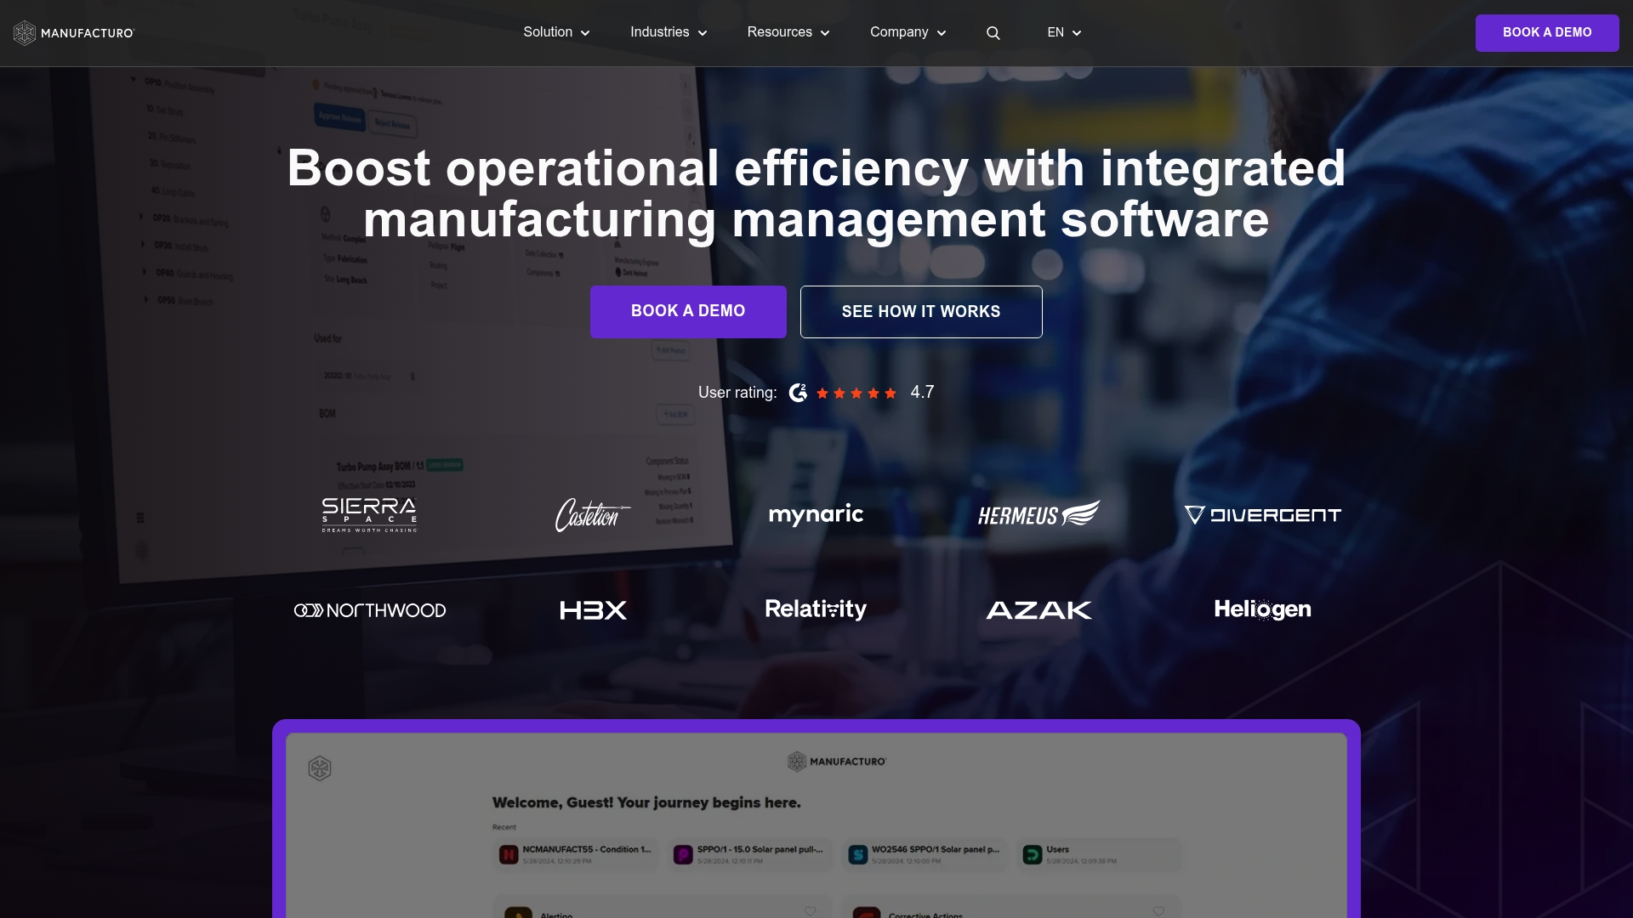
Task: Click the five-star rating graphic
Action: (x=856, y=393)
